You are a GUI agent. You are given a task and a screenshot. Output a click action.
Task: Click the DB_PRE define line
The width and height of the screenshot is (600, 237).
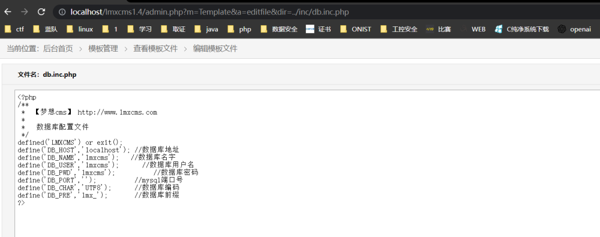pyautogui.click(x=98, y=195)
